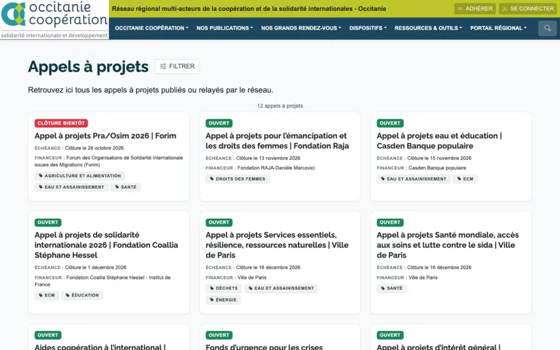
Task: Click the SE CONNECTER button
Action: (x=528, y=9)
